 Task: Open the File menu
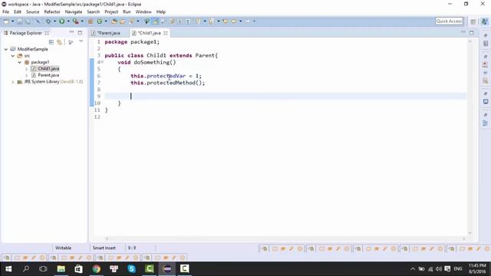[5, 12]
